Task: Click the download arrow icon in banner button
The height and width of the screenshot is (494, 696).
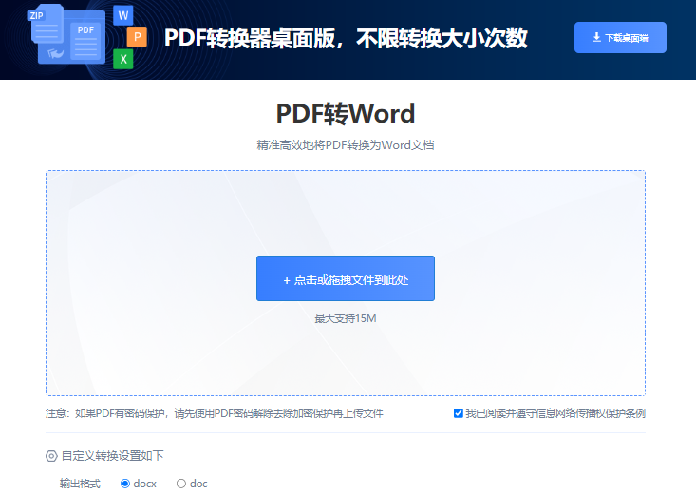Action: tap(596, 38)
